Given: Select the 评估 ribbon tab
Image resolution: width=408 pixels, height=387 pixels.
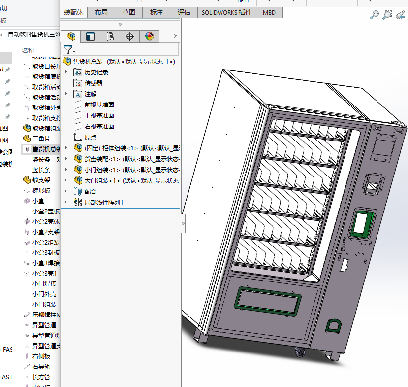Looking at the screenshot, I should click(x=184, y=13).
